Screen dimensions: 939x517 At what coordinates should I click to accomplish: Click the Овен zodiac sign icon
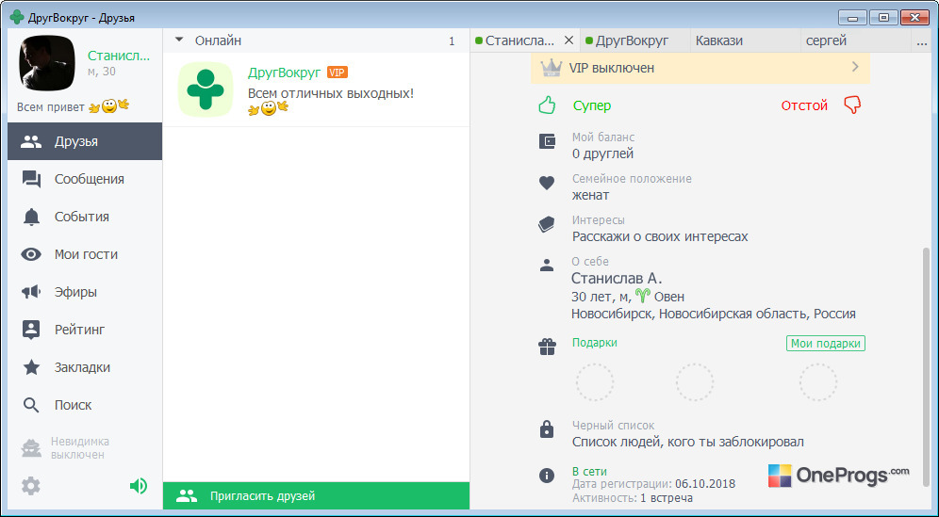[x=643, y=296]
